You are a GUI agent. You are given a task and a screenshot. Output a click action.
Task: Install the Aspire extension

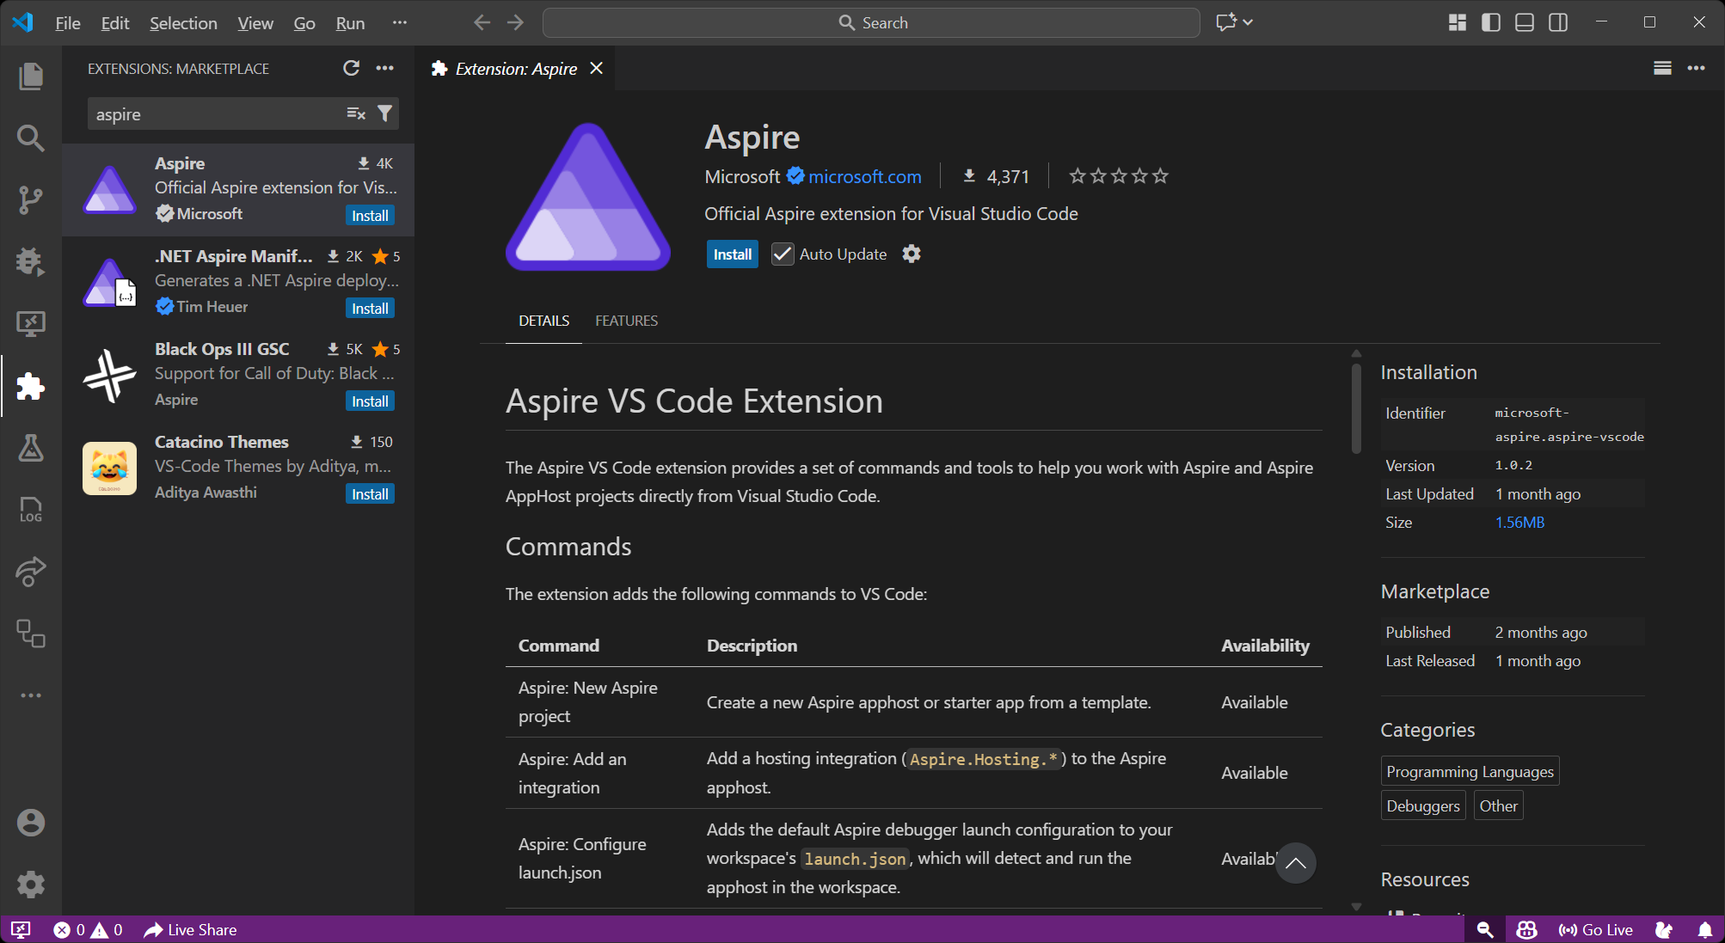731,254
